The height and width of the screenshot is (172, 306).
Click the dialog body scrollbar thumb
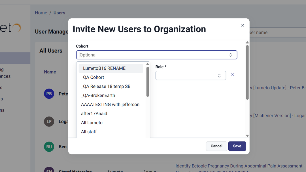click(x=247, y=72)
